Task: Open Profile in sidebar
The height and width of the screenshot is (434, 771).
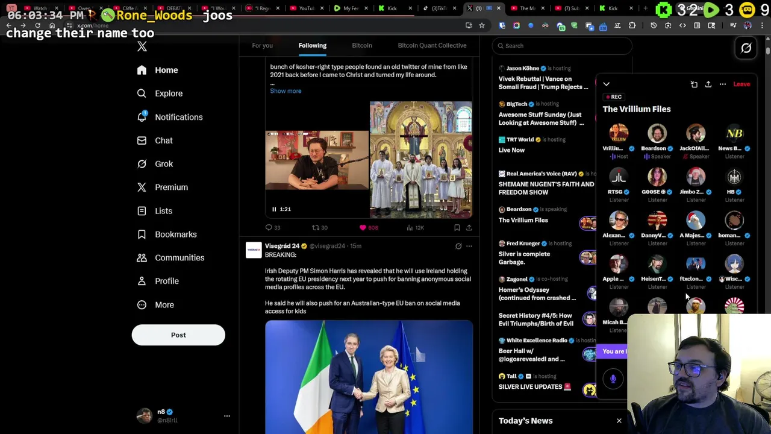Action: 157,281
